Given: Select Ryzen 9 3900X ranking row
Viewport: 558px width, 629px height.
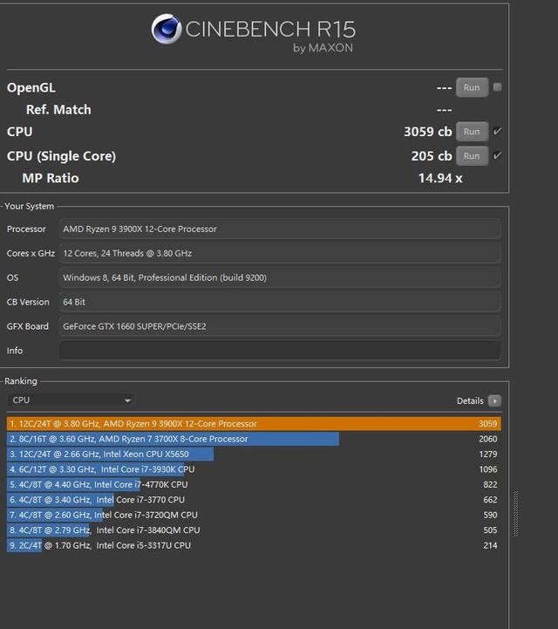Looking at the screenshot, I should 254,424.
